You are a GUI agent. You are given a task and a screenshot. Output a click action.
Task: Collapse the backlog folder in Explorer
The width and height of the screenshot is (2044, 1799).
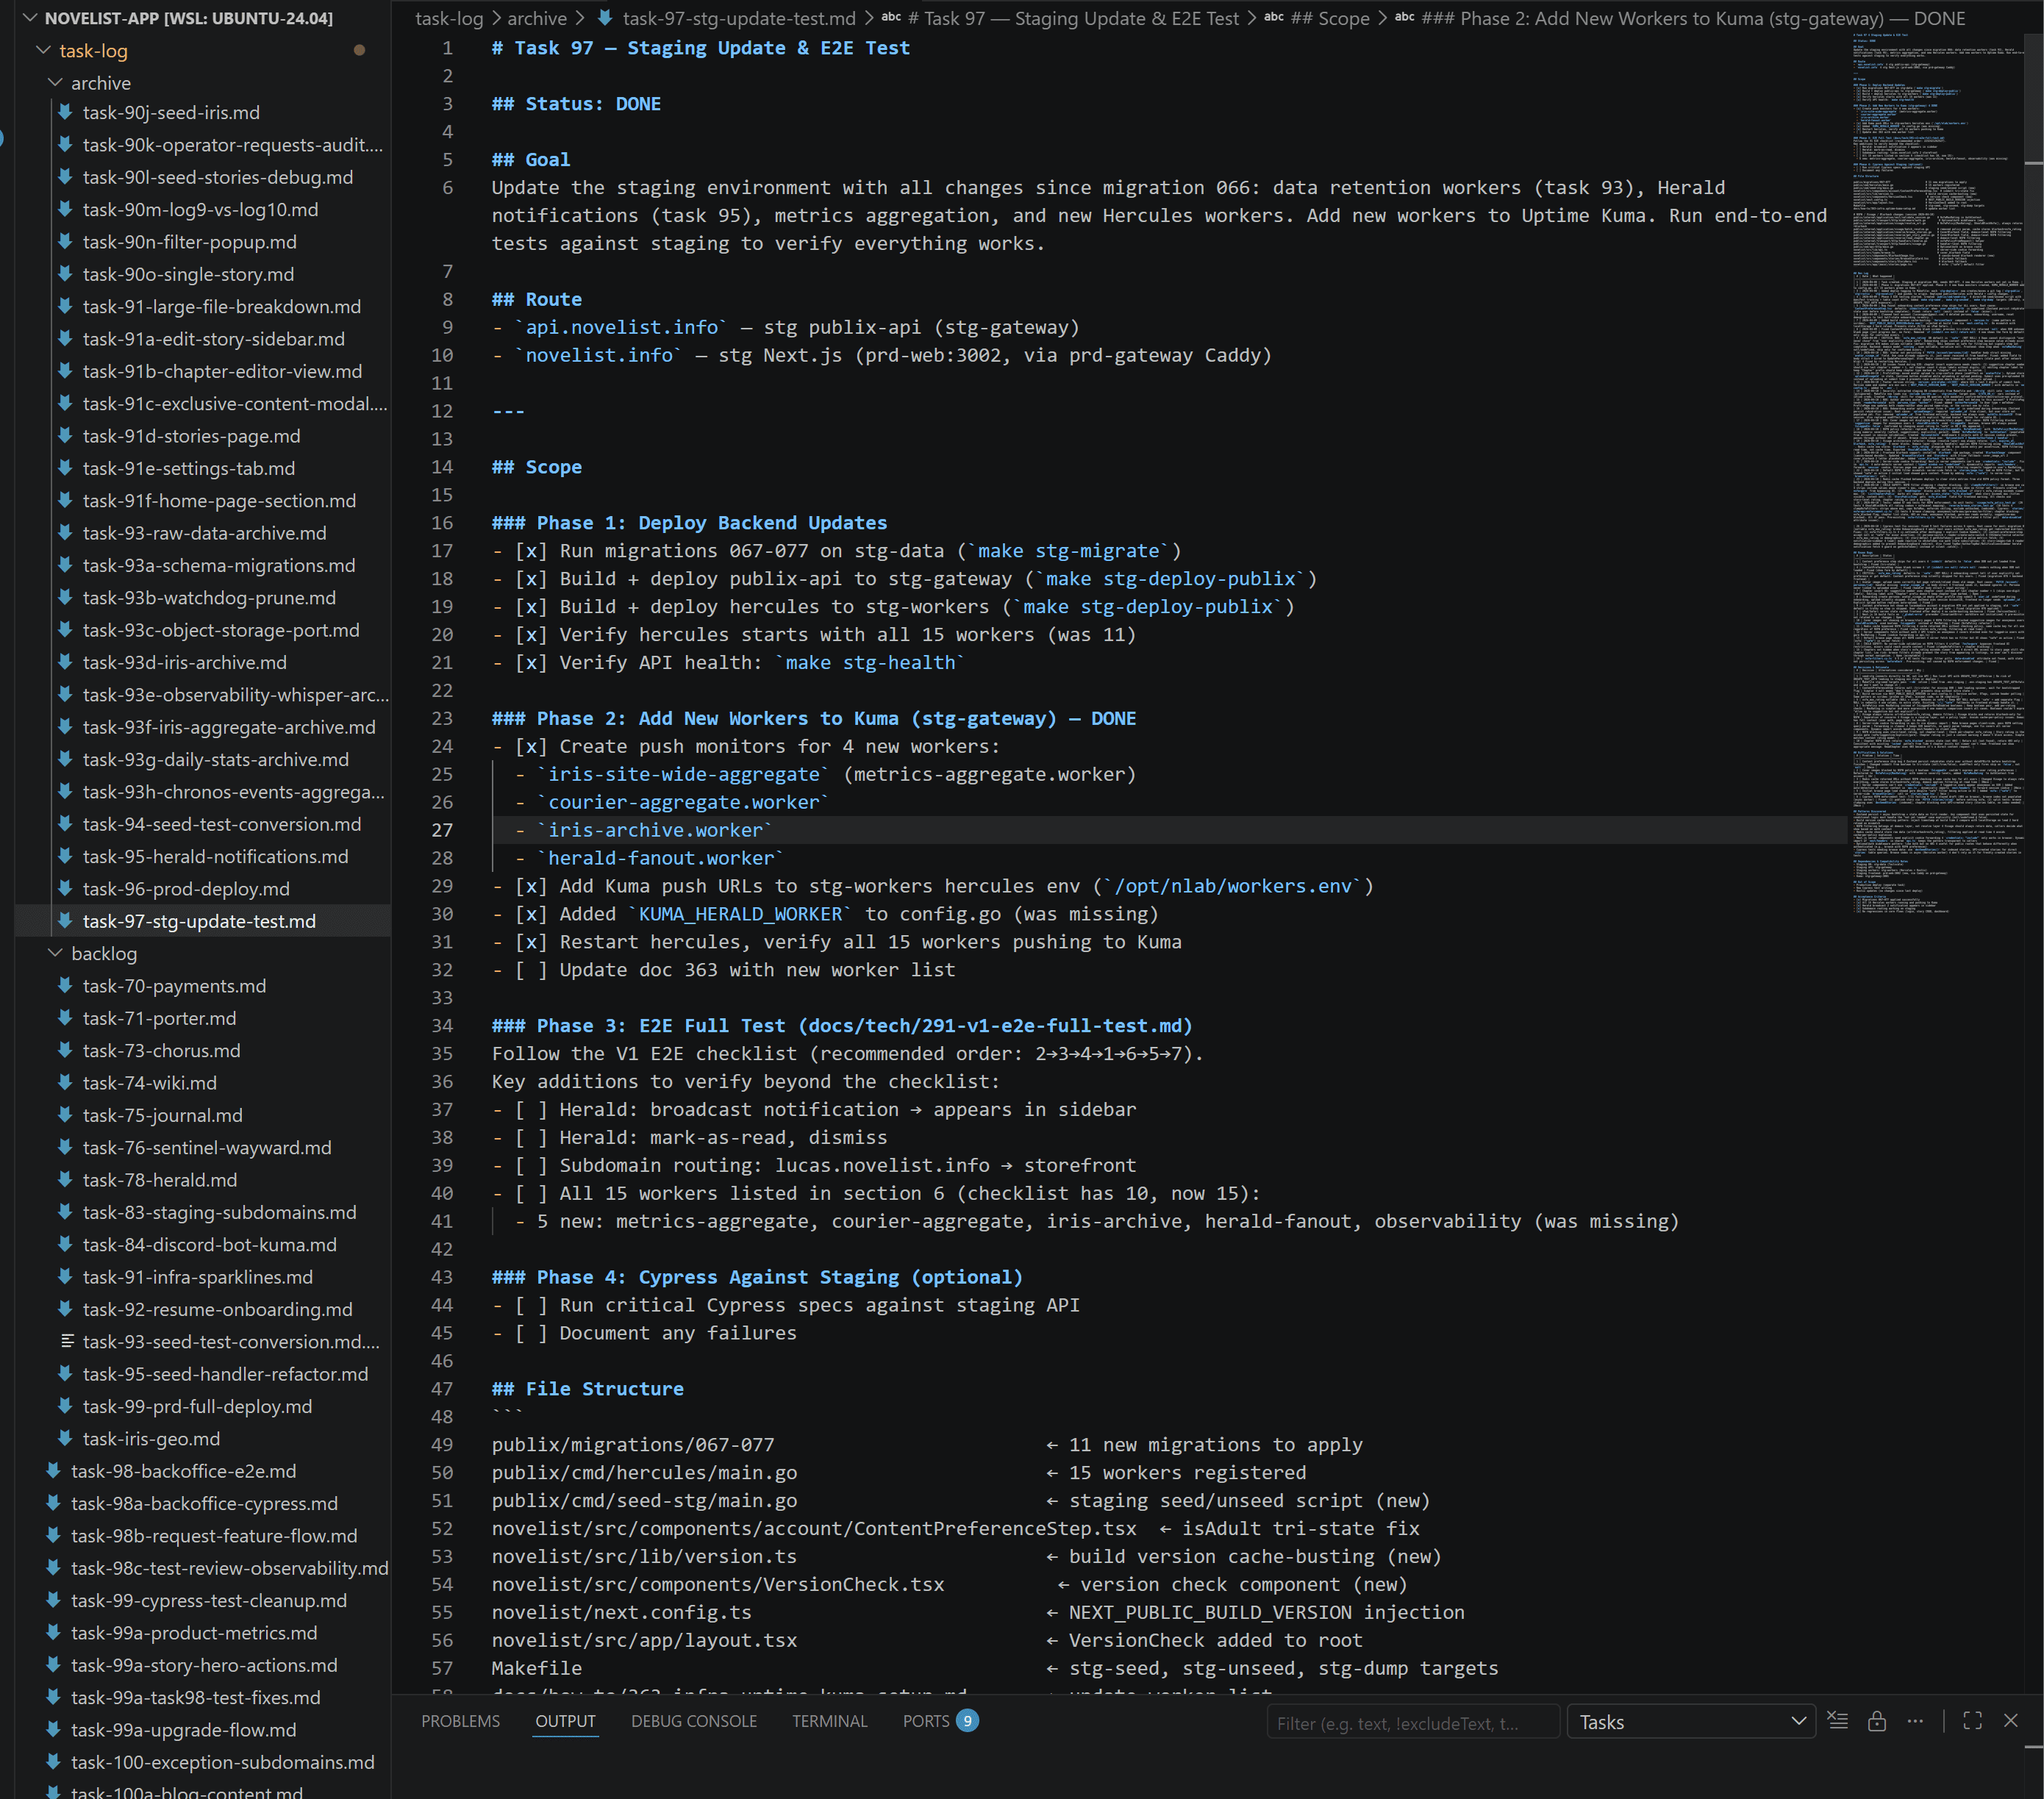[x=55, y=953]
